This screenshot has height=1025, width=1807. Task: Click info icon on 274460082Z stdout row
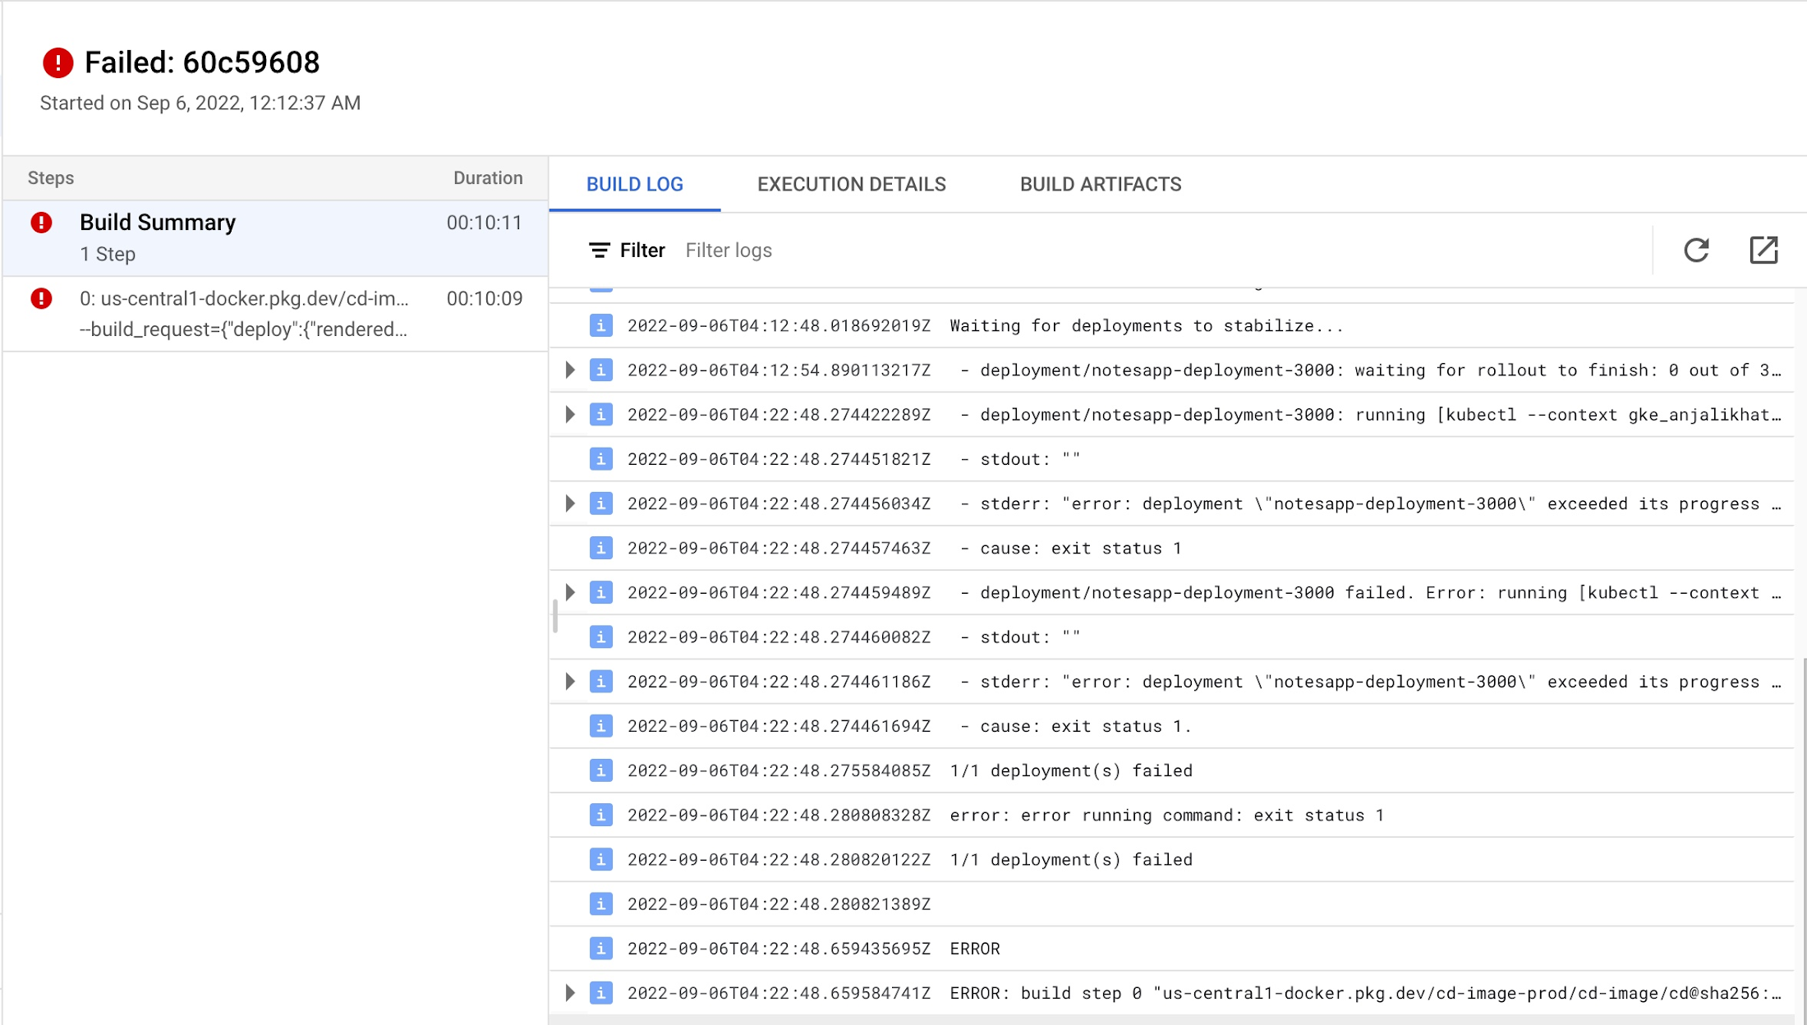click(601, 637)
